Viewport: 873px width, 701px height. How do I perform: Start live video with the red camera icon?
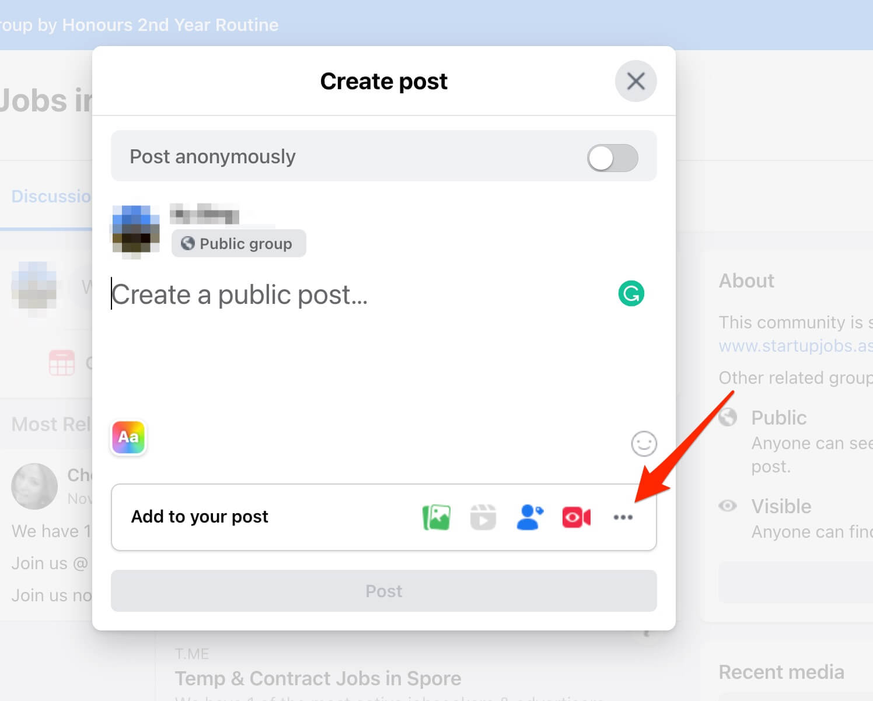click(x=576, y=517)
